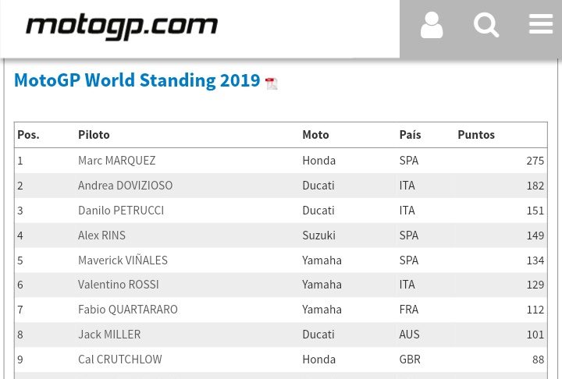Click Danilo PETRUCCI row name
Image resolution: width=562 pixels, height=379 pixels.
[x=121, y=211]
